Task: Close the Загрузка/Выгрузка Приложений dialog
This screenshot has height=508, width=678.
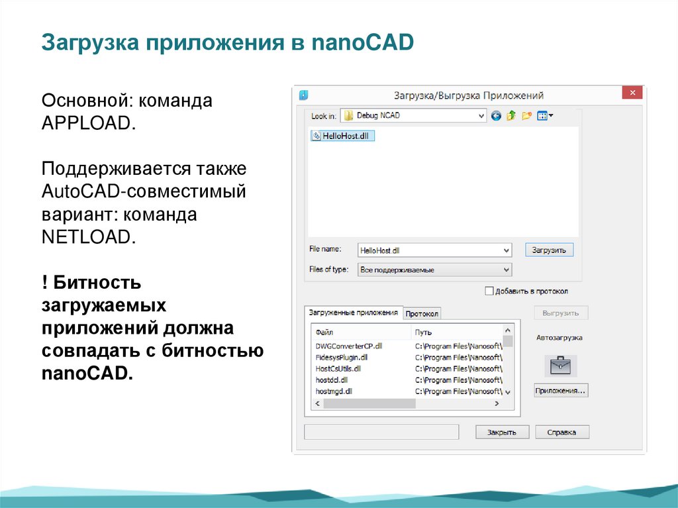Action: 632,93
